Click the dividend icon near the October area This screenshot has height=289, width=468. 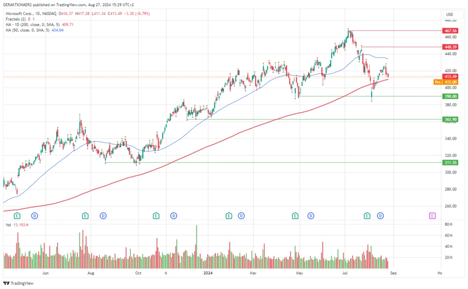click(x=174, y=216)
